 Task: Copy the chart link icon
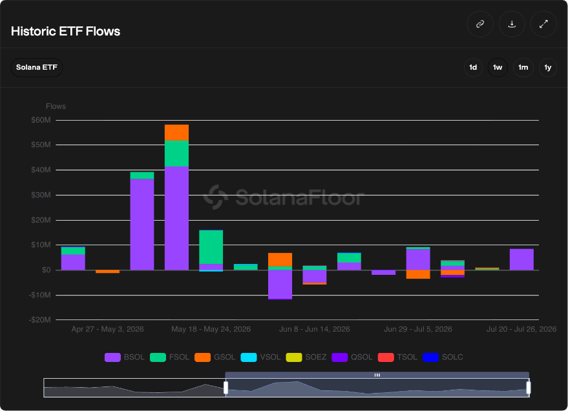click(480, 24)
